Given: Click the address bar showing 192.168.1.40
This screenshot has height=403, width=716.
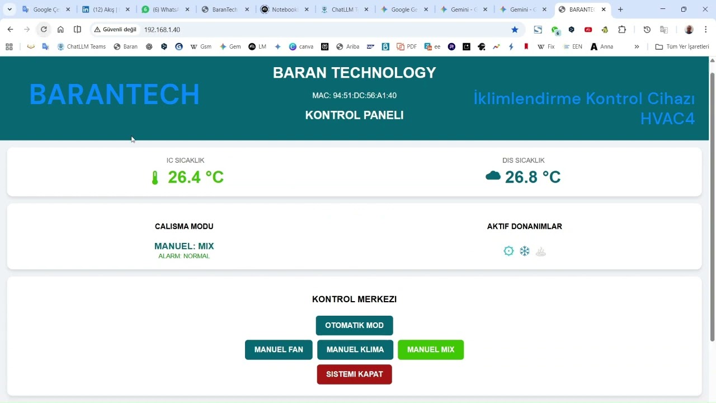Looking at the screenshot, I should pos(324,30).
